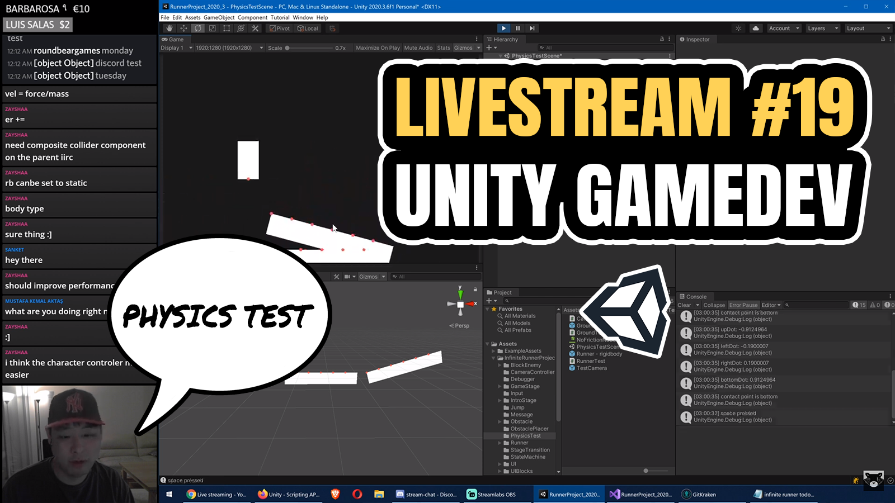Viewport: 895px width, 503px height.
Task: Expand the ExampleAssets folder
Action: point(494,351)
